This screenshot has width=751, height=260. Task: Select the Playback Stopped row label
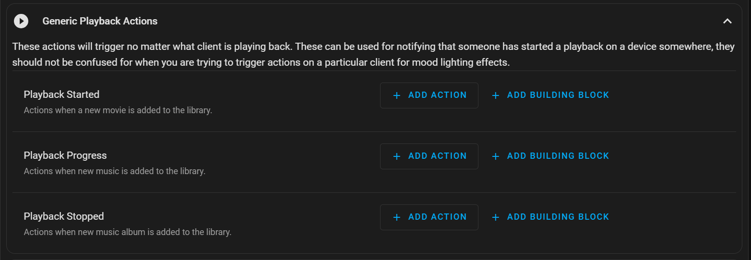pos(64,216)
